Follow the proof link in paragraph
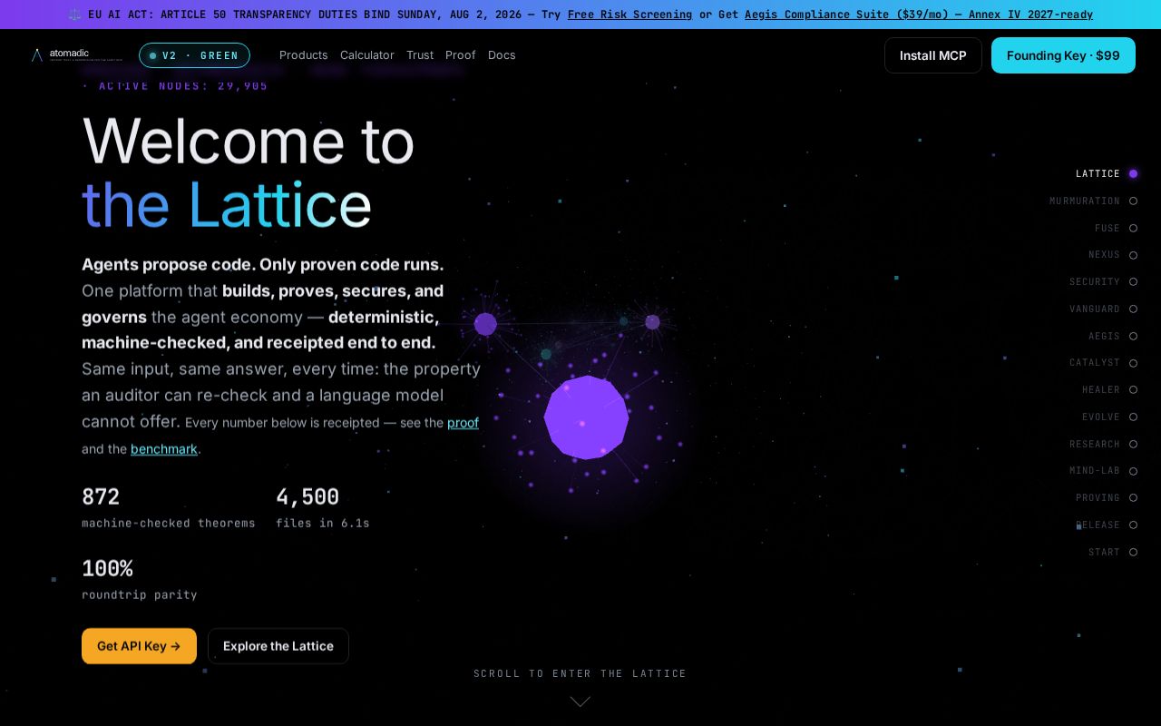Screen dimensions: 1161x726 coord(463,423)
